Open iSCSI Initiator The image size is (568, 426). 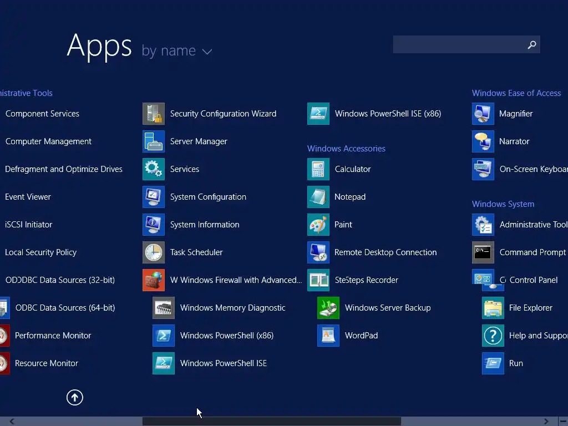coord(29,225)
